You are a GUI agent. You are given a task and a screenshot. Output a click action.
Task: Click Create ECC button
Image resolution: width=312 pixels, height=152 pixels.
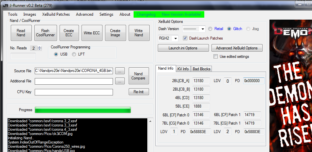69,33
